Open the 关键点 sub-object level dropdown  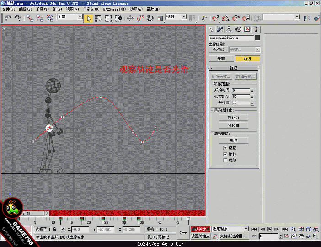(245, 49)
